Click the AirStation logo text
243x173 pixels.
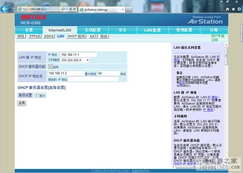point(205,22)
